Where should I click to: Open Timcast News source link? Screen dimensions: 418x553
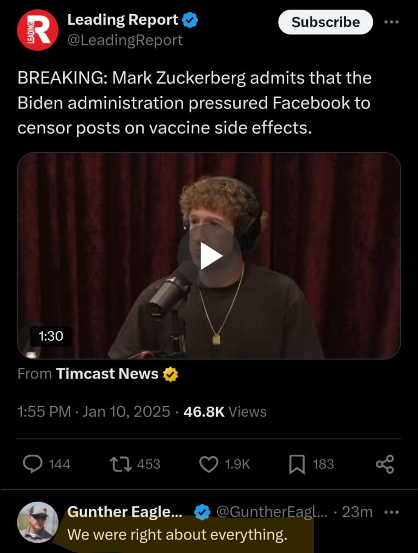[107, 374]
